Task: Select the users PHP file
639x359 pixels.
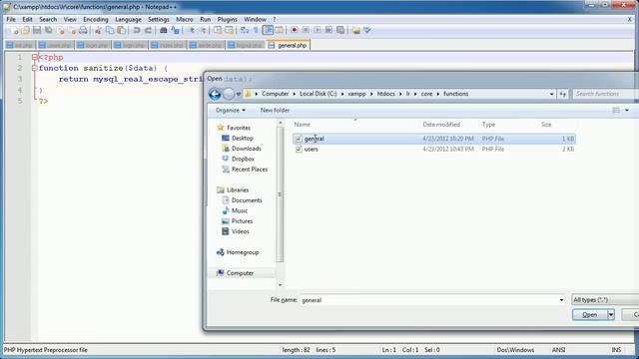Action: (x=434, y=150)
